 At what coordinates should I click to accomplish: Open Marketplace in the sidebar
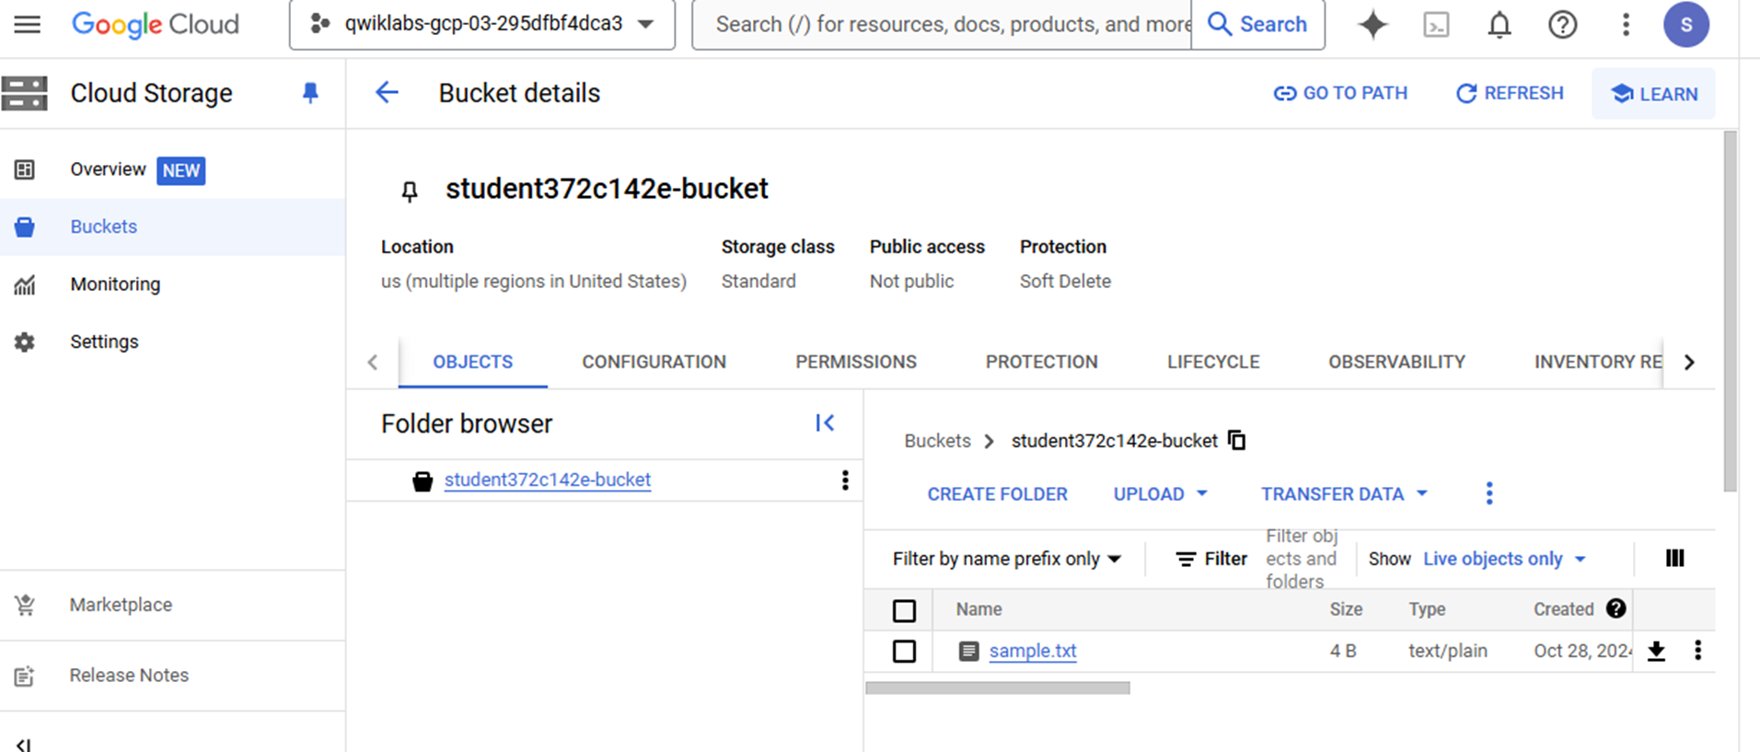pos(172,605)
